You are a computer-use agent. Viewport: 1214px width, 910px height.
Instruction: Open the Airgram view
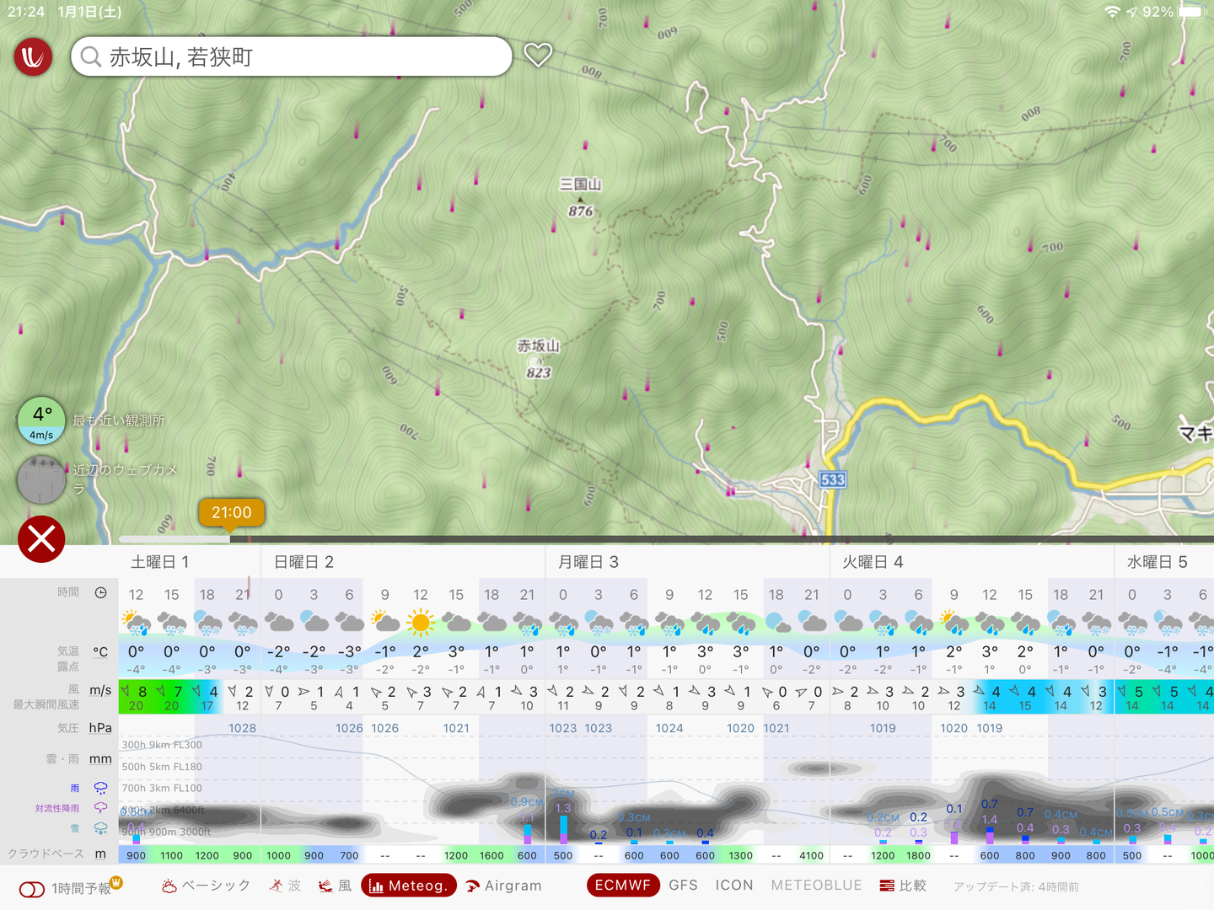point(503,886)
